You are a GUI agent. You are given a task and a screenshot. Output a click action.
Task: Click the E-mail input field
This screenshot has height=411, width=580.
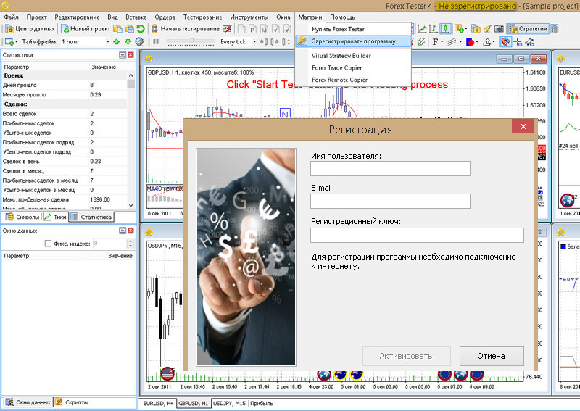(390, 201)
